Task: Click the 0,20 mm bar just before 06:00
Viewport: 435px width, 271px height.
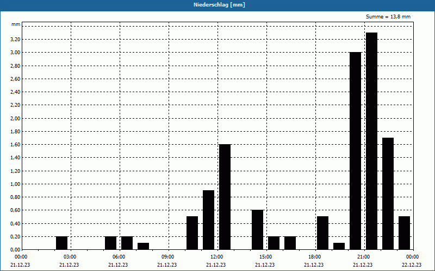Action: tap(111, 243)
